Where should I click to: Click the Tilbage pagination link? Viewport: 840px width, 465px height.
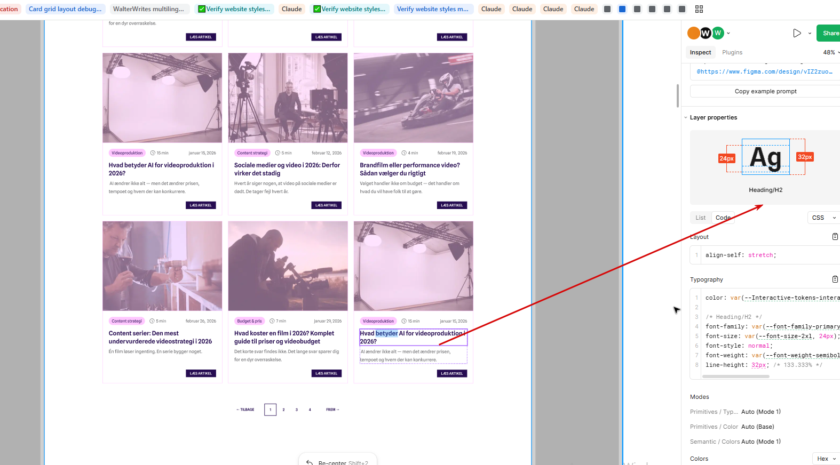(245, 410)
